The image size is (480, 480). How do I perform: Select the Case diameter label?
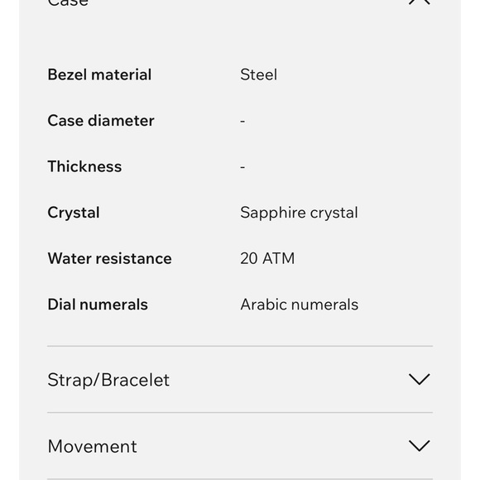(101, 121)
